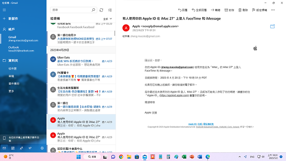286x161 pixels.
Task: Open the 支援 footer link
Action: point(200,124)
